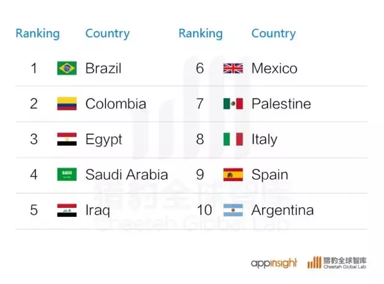
Task: Select the Egypt flag icon
Action: pyautogui.click(x=67, y=139)
